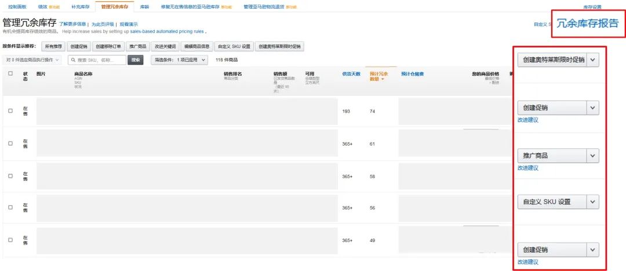626x271 pixels.
Task: Click the 推广商品 action button in right column
Action: 552,155
